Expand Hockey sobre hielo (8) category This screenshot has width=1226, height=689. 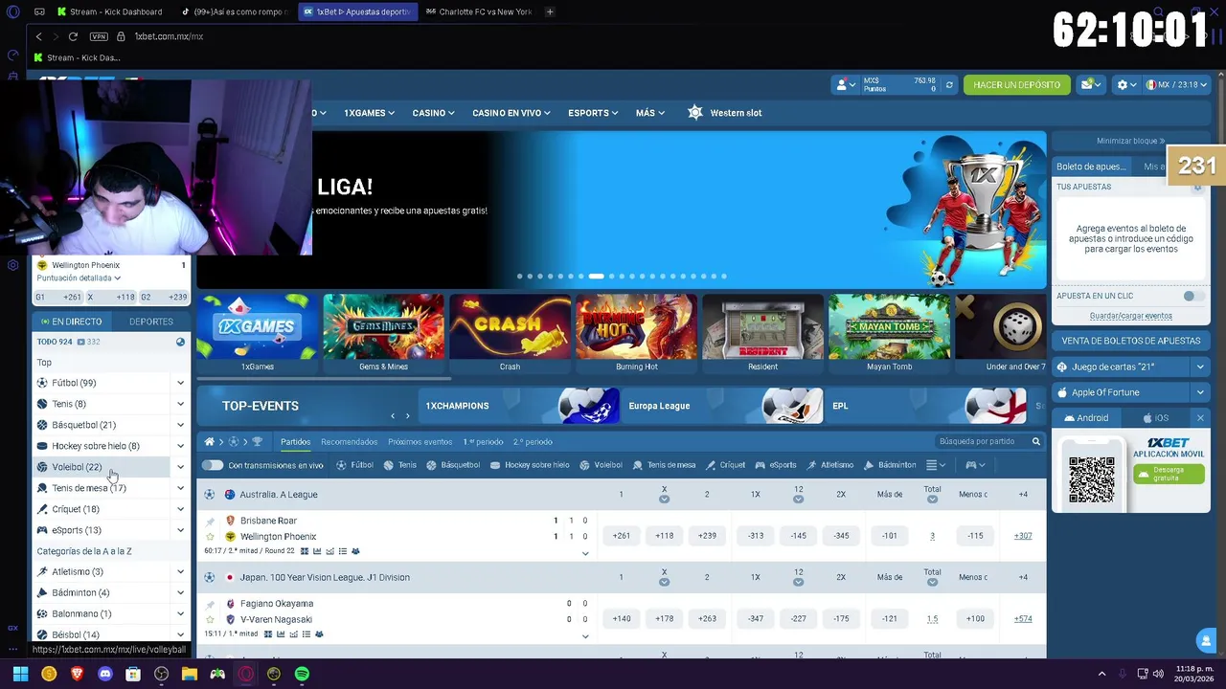[180, 446]
